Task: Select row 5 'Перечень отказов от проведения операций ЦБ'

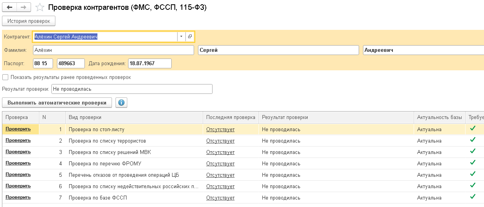Action: pyautogui.click(x=242, y=175)
